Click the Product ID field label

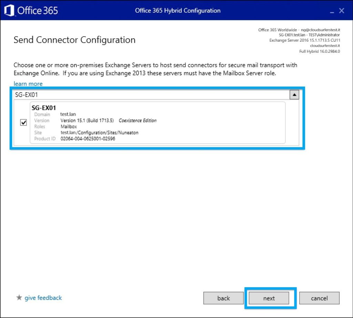45,139
